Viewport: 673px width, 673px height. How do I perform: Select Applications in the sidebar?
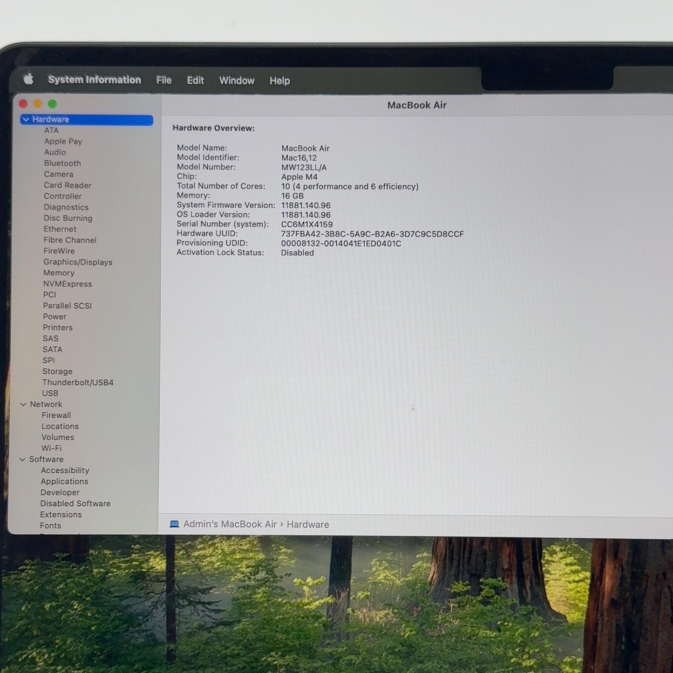click(x=64, y=482)
